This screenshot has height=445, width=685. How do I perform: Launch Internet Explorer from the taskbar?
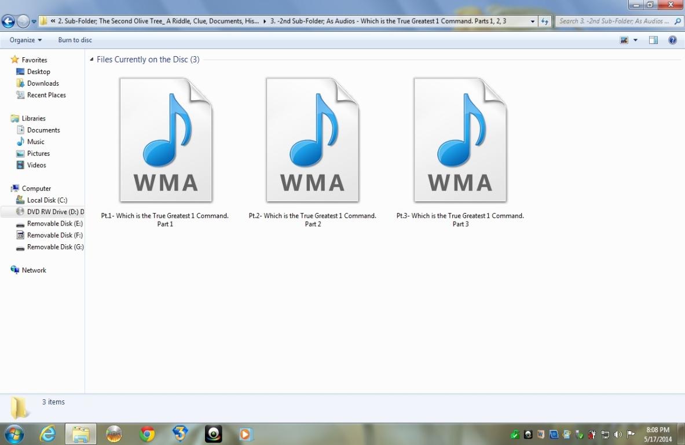point(47,434)
